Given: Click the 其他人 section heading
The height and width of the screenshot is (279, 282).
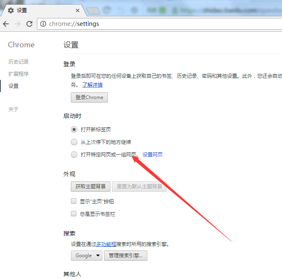Looking at the screenshot, I should click(72, 274).
